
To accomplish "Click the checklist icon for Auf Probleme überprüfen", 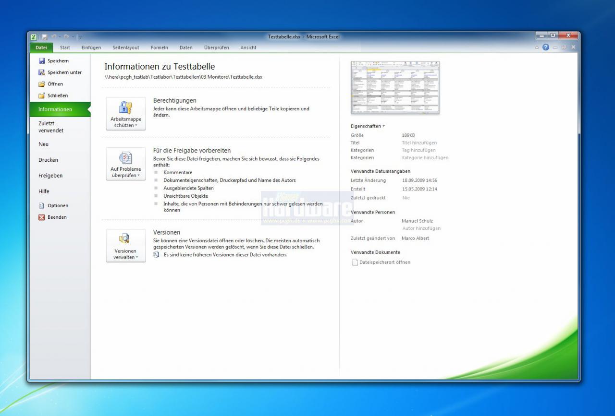I will click(125, 158).
